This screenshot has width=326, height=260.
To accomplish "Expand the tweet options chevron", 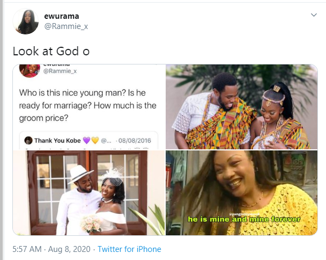I will point(314,15).
